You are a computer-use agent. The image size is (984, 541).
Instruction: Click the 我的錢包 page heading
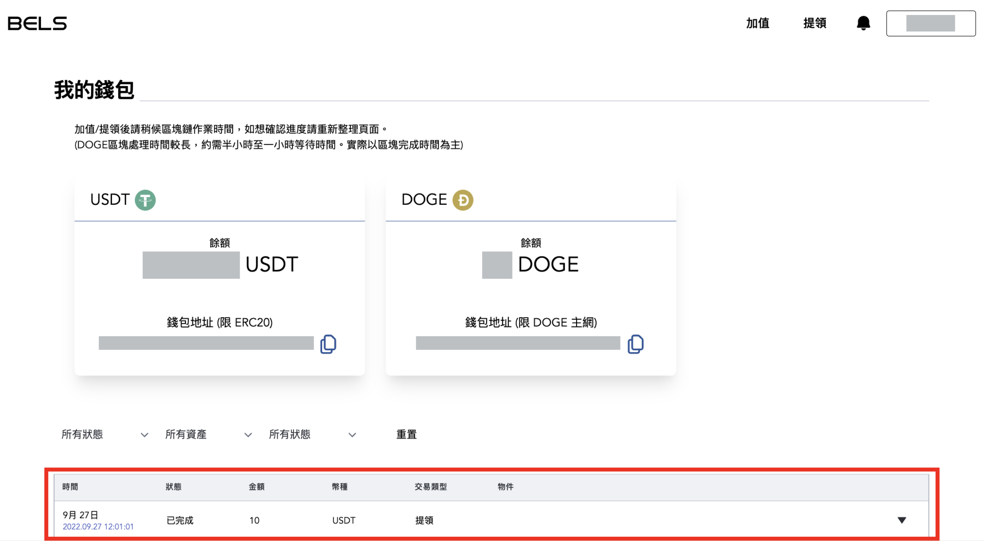[94, 90]
